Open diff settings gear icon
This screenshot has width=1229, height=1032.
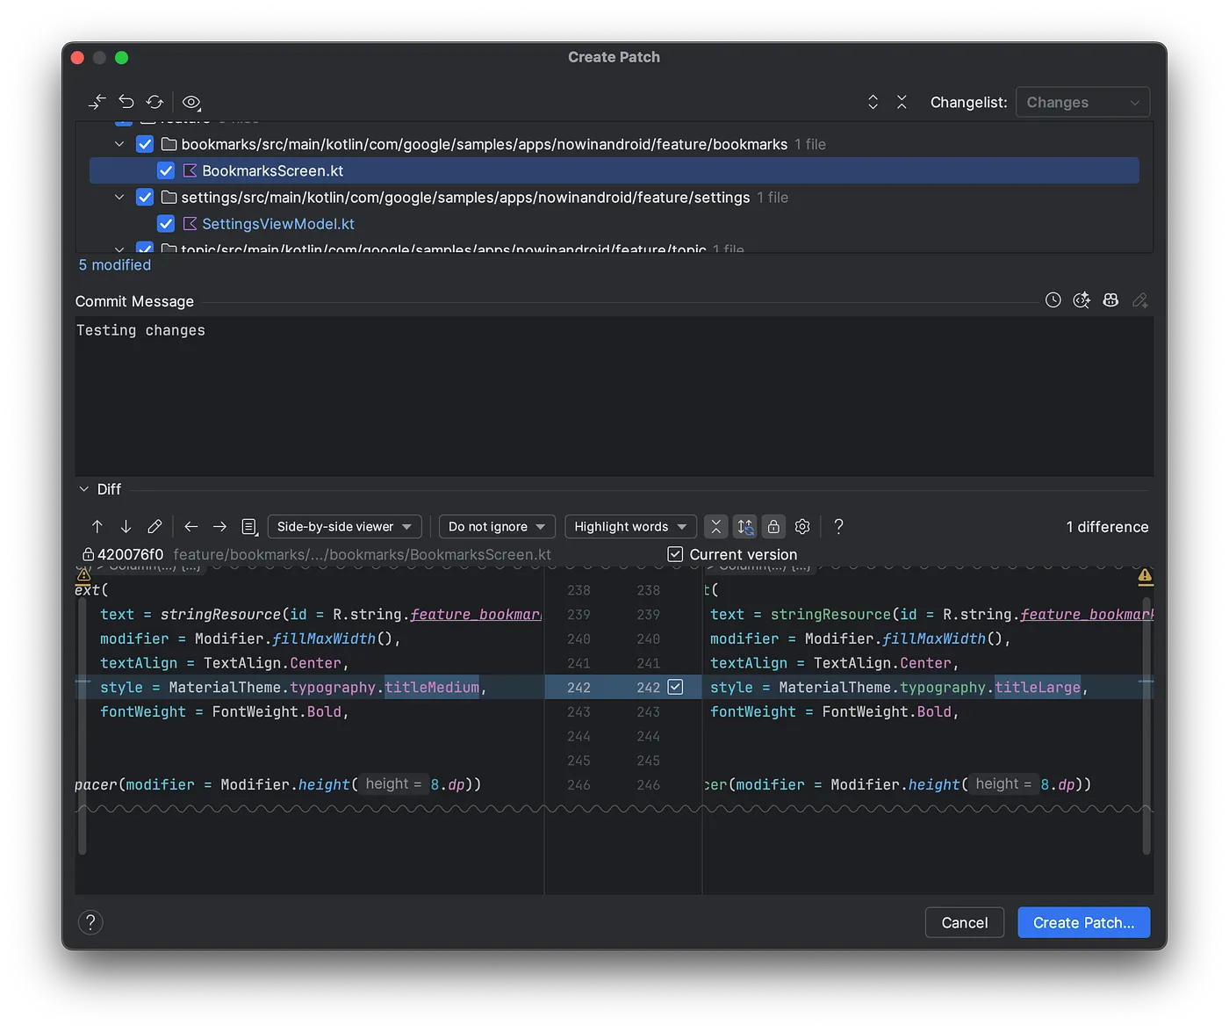coord(802,526)
